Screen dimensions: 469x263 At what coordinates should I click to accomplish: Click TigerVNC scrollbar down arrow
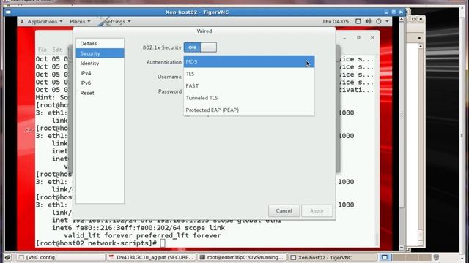pos(402,248)
